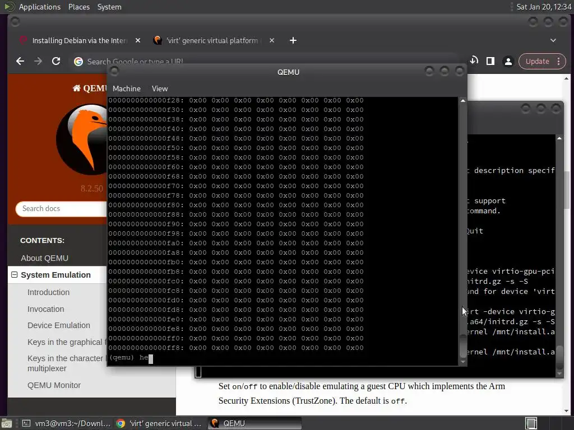Open the Machine menu in QEMU window
The image size is (574, 430).
coord(126,88)
